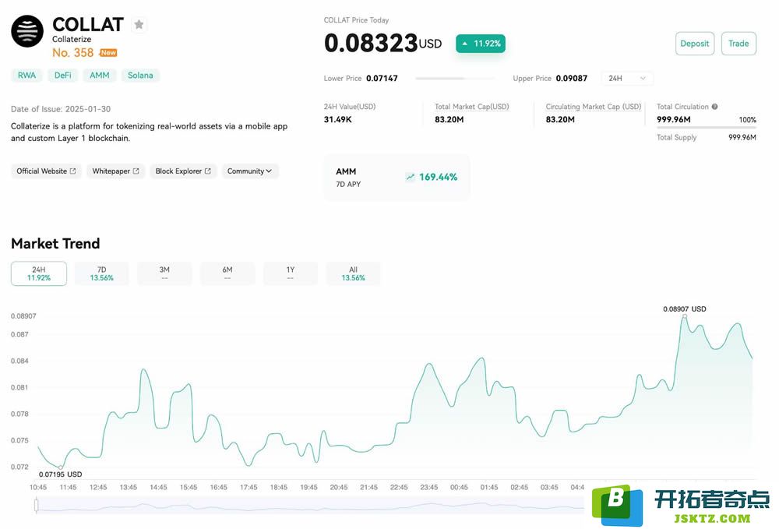The height and width of the screenshot is (529, 779).
Task: Select the AMM tag
Action: coord(100,76)
